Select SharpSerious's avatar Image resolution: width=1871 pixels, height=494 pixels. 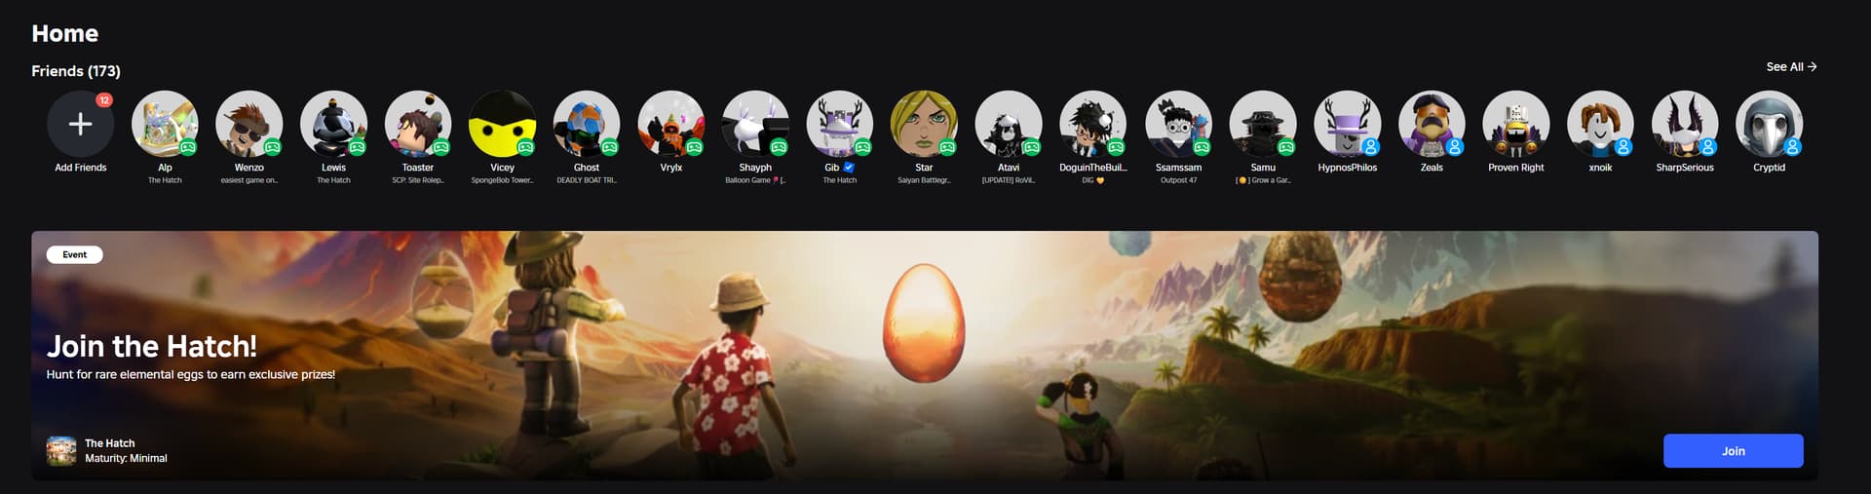[x=1685, y=124]
